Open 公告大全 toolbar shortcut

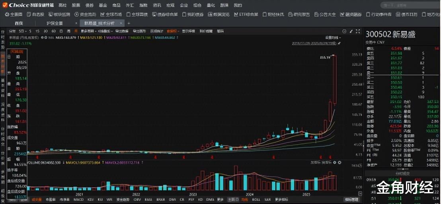coord(325,14)
